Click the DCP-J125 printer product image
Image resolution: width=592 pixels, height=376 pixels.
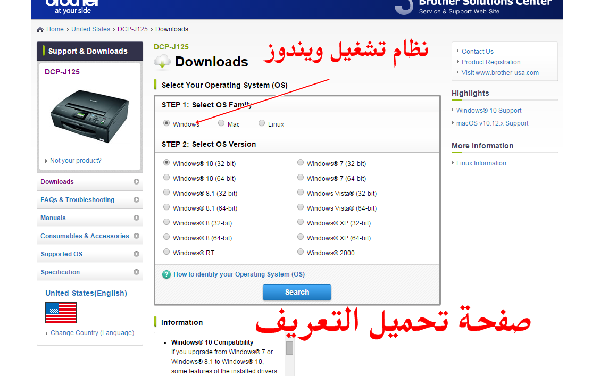(90, 116)
